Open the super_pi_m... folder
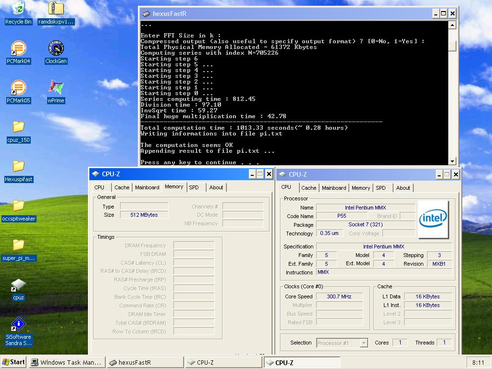 pos(19,250)
